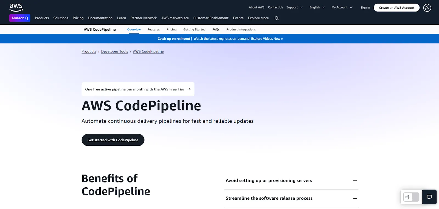Open the Products menu

tap(42, 18)
